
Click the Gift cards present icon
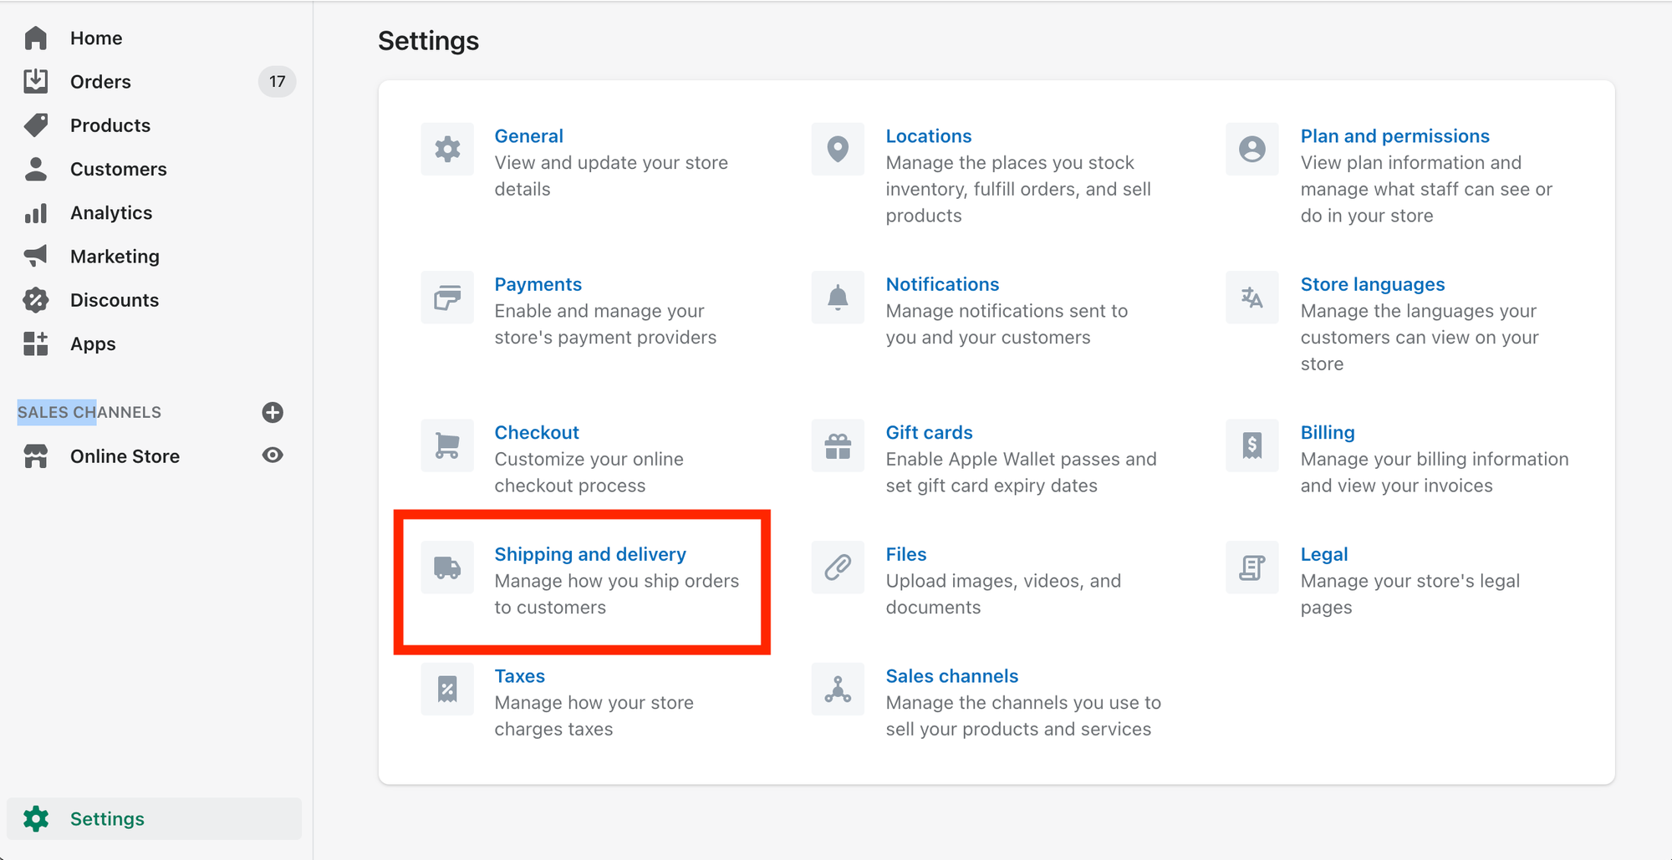[x=837, y=445]
